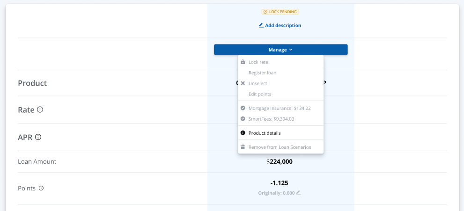
Task: Click the chevron on the Manage button
Action: tap(291, 50)
